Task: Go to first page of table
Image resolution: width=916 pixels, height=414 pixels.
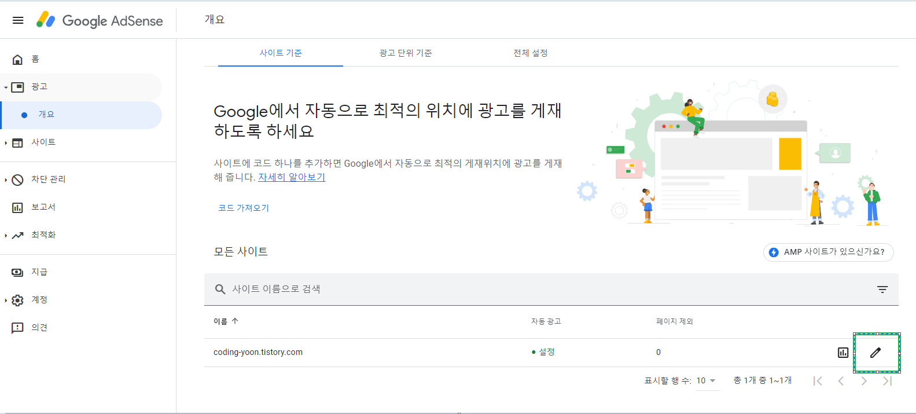Action: pyautogui.click(x=818, y=381)
